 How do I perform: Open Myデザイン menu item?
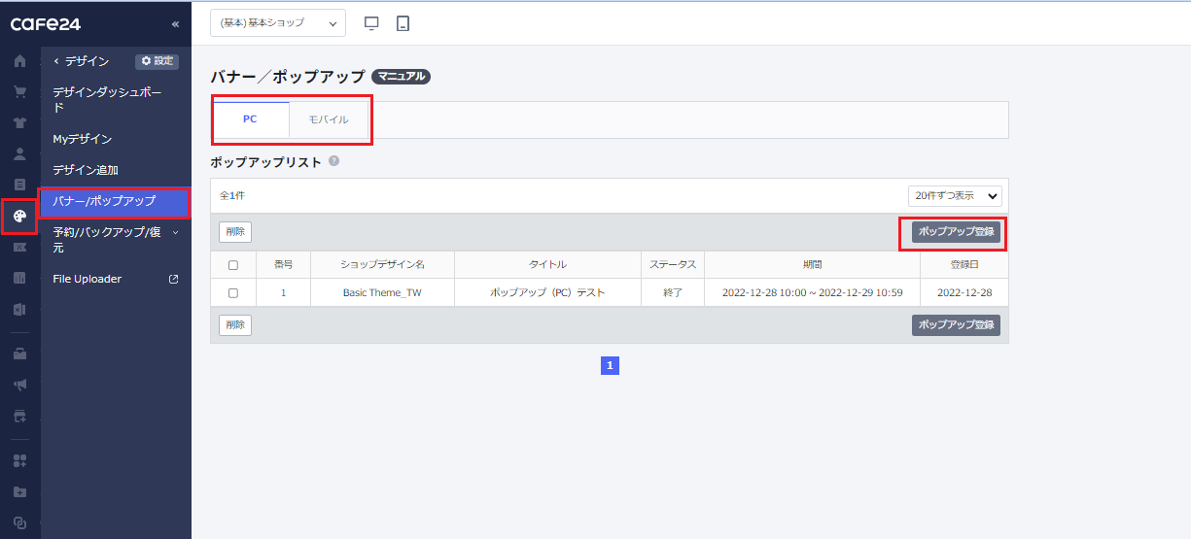[116, 139]
